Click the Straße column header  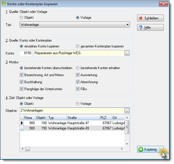[x=83, y=118]
